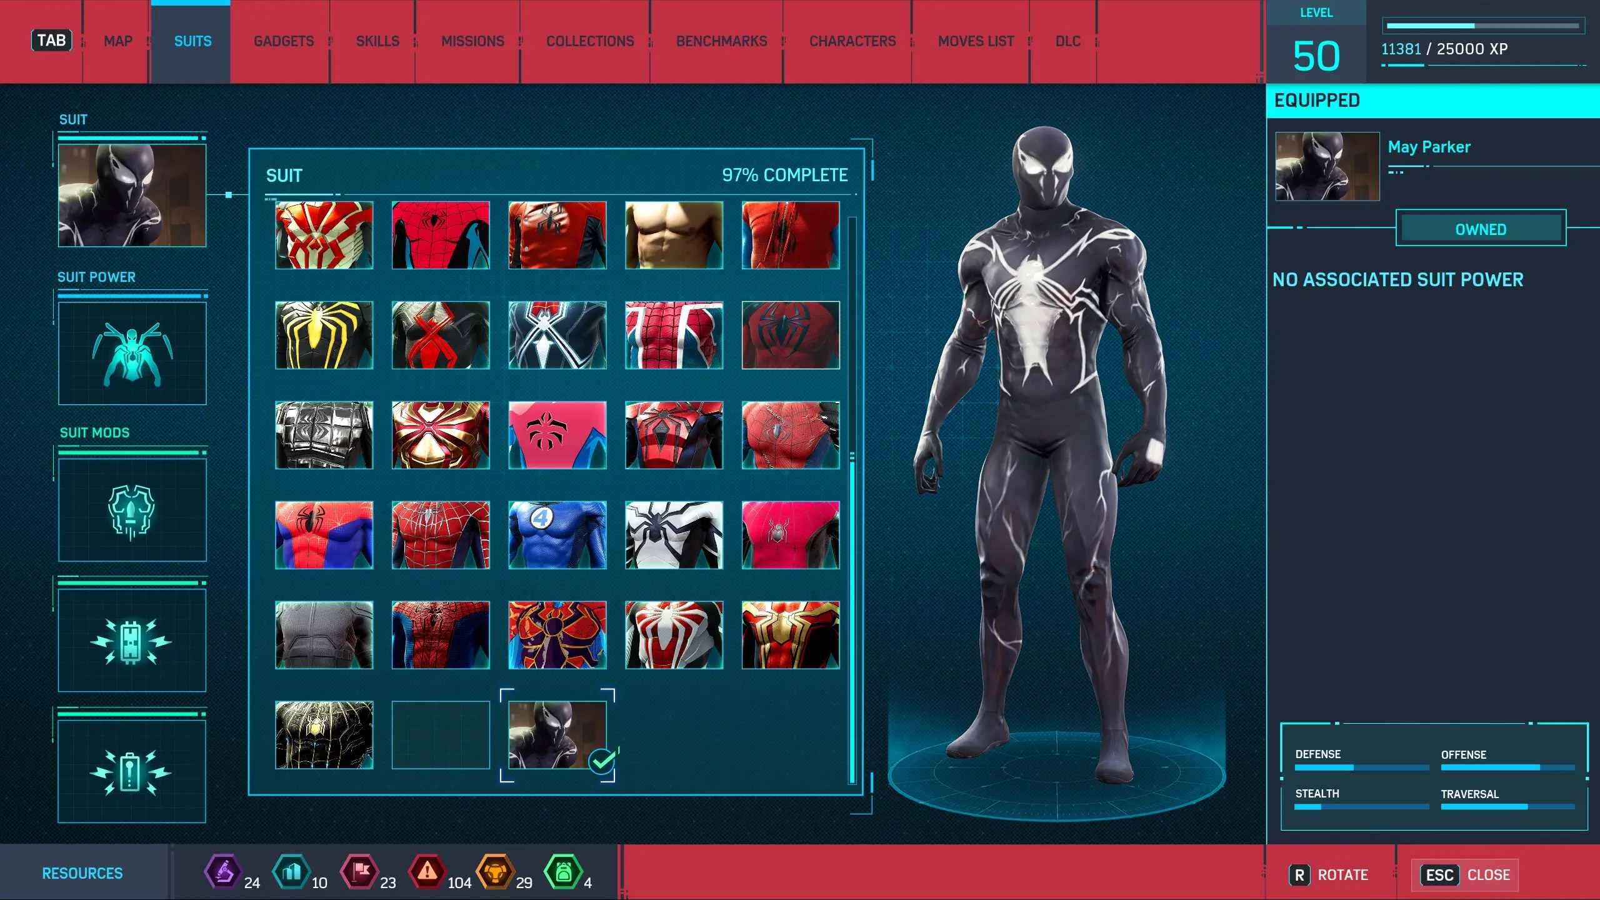Click the Defense stat bar

coord(1362,767)
